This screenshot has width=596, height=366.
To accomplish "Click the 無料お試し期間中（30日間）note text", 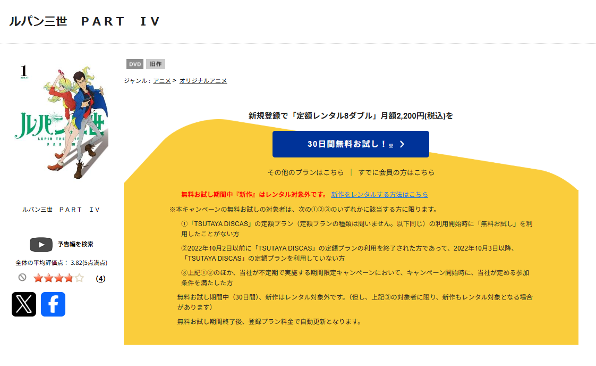I will pos(355,302).
